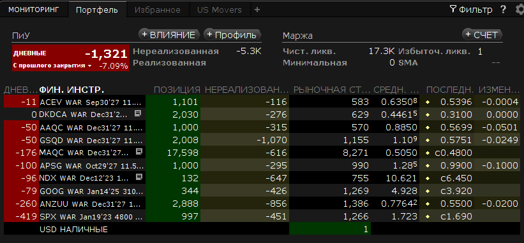Select the DKDCA WAR Dec31 instrument
524x243 pixels.
click(x=83, y=115)
